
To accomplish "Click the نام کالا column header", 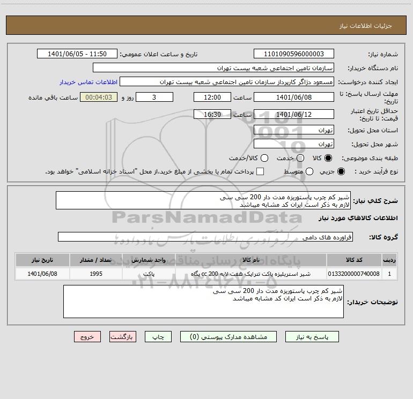I will pyautogui.click(x=251, y=260).
